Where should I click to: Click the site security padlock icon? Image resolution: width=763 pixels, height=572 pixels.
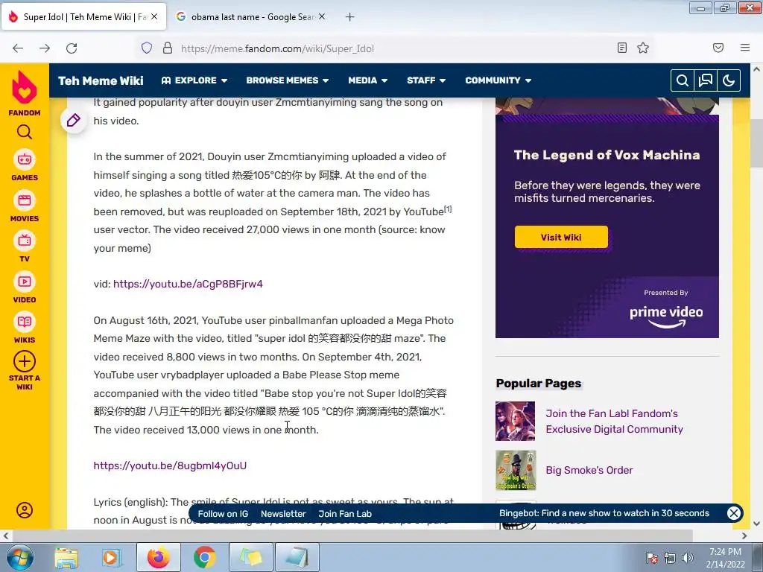pyautogui.click(x=168, y=48)
